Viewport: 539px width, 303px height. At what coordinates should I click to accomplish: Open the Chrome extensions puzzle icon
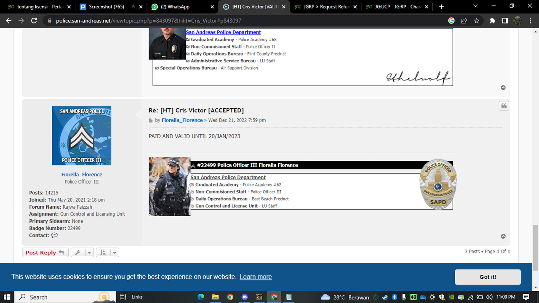(492, 21)
